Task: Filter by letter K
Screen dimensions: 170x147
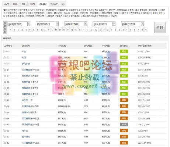Action: pos(48,30)
